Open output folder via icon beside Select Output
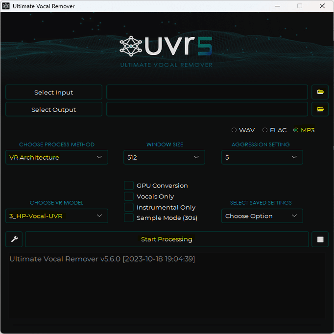This screenshot has width=334, height=334. pos(320,109)
